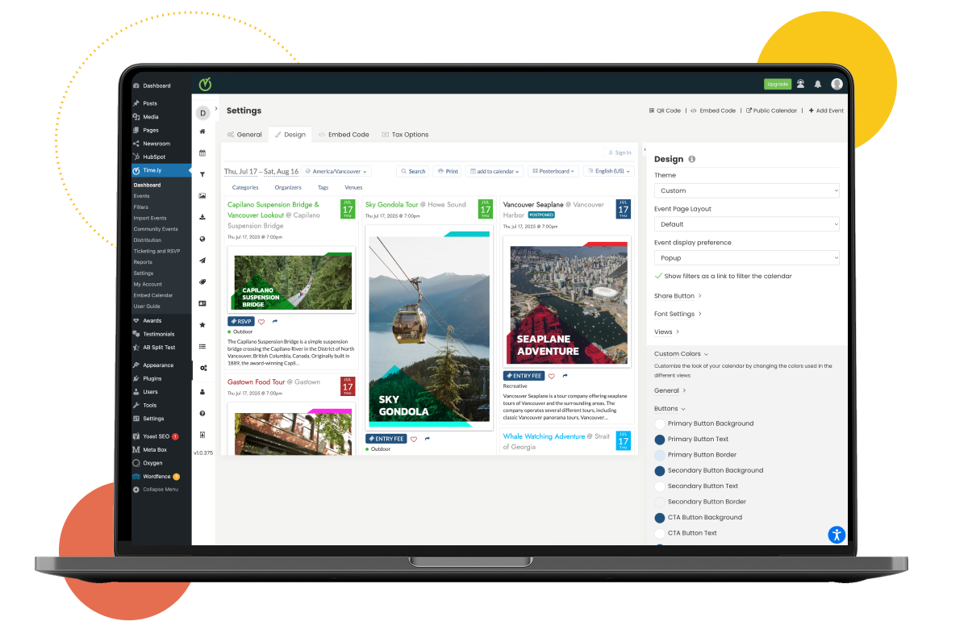Image resolution: width=968 pixels, height=634 pixels.
Task: Click the D avatar circle in sidebar
Action: click(x=202, y=113)
